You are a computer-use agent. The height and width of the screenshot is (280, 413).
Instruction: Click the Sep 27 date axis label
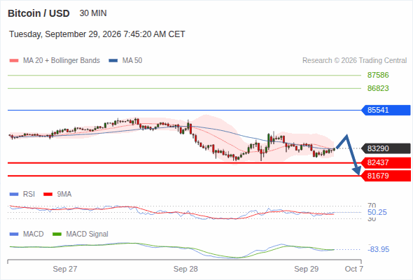(x=65, y=269)
